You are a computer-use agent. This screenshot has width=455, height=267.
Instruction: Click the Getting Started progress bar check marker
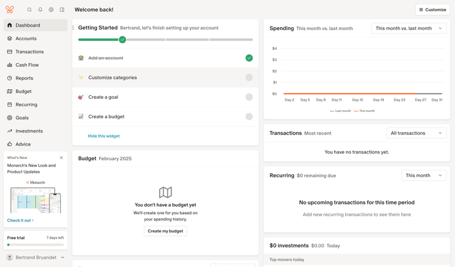click(x=122, y=39)
